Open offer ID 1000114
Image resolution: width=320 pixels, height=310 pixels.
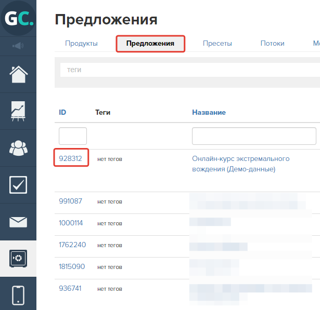point(71,223)
